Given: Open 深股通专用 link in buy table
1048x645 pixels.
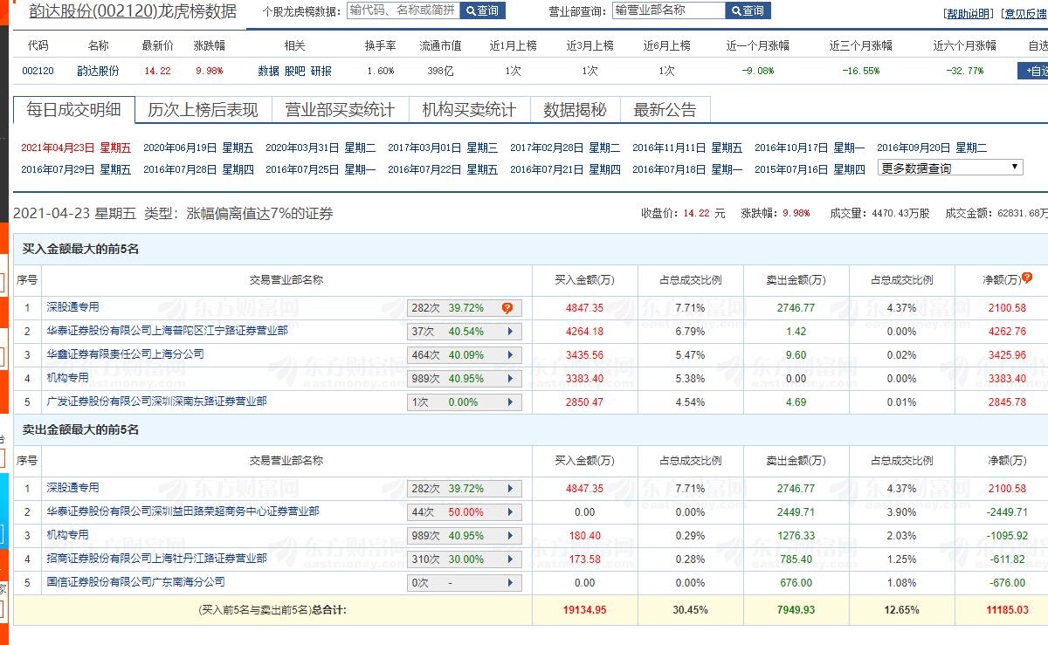Looking at the screenshot, I should (72, 307).
